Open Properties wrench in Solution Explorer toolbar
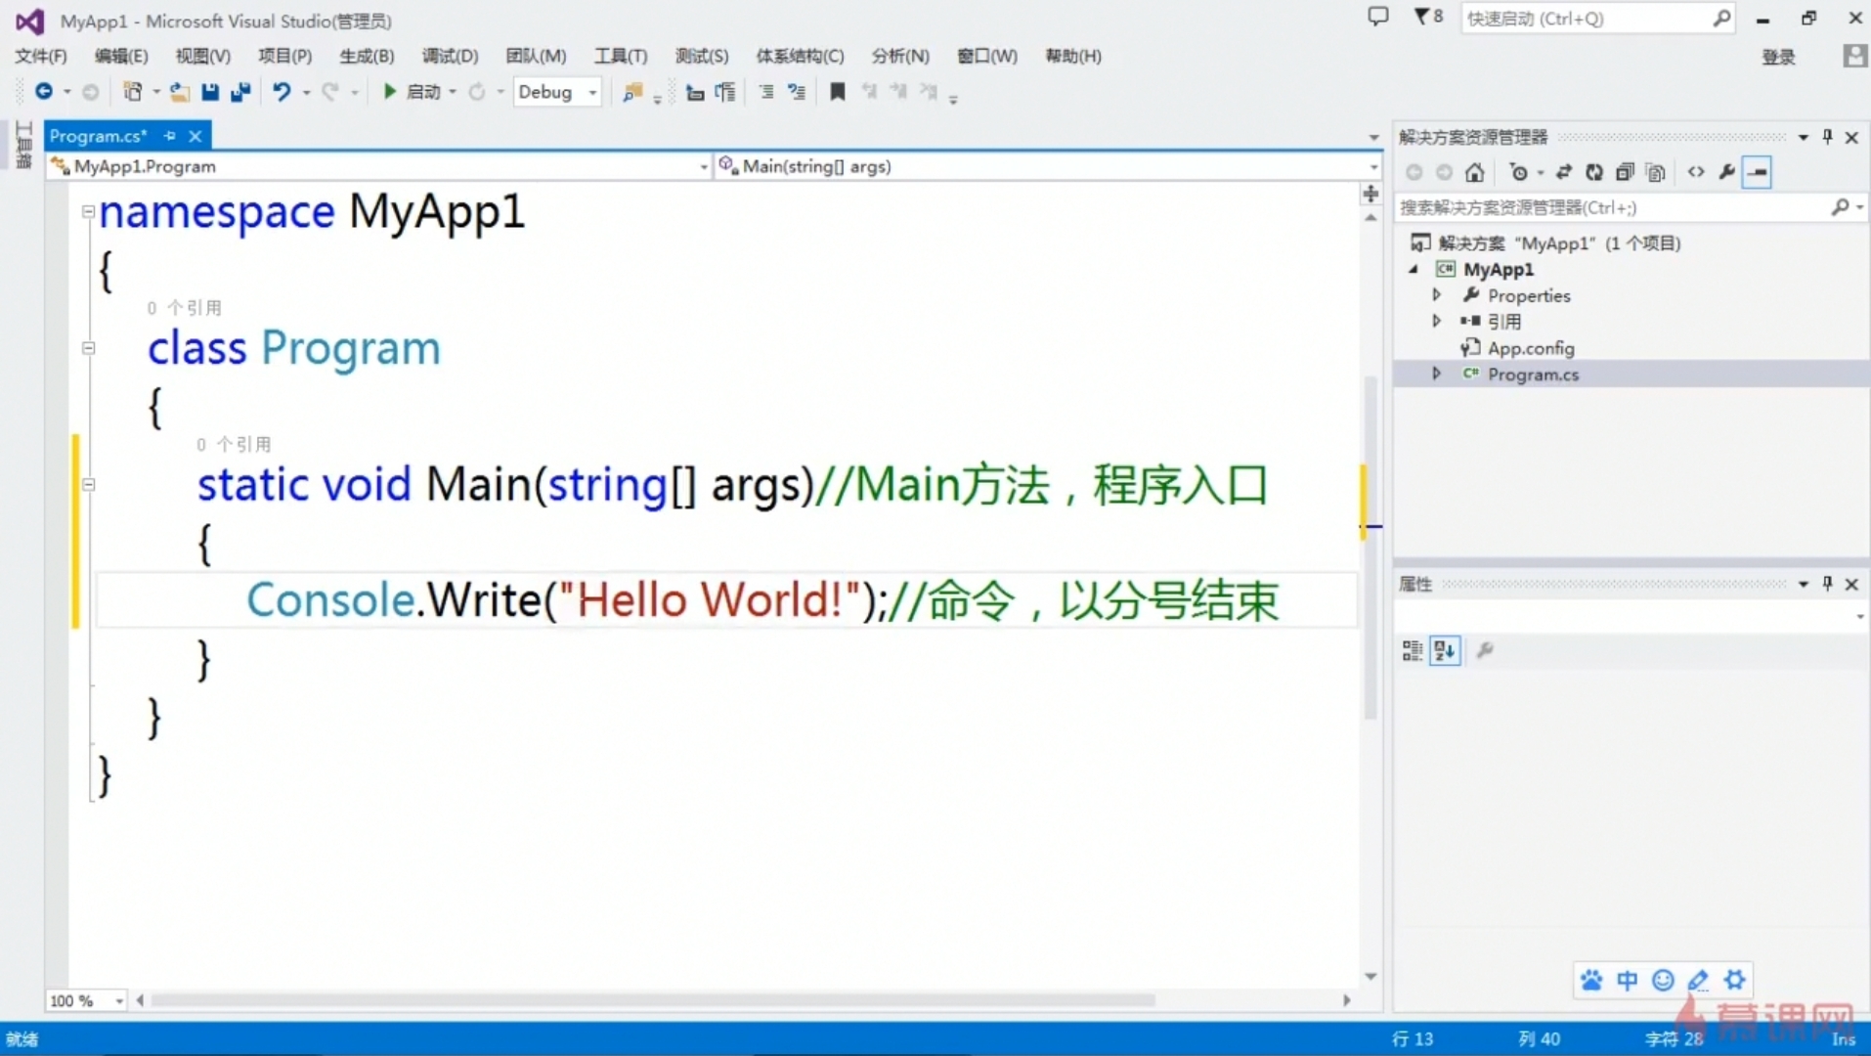The height and width of the screenshot is (1056, 1871). point(1727,172)
